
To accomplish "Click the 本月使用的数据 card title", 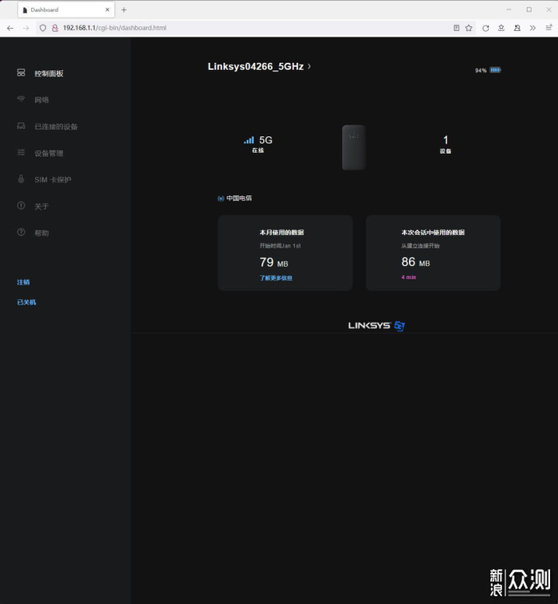I will 281,233.
